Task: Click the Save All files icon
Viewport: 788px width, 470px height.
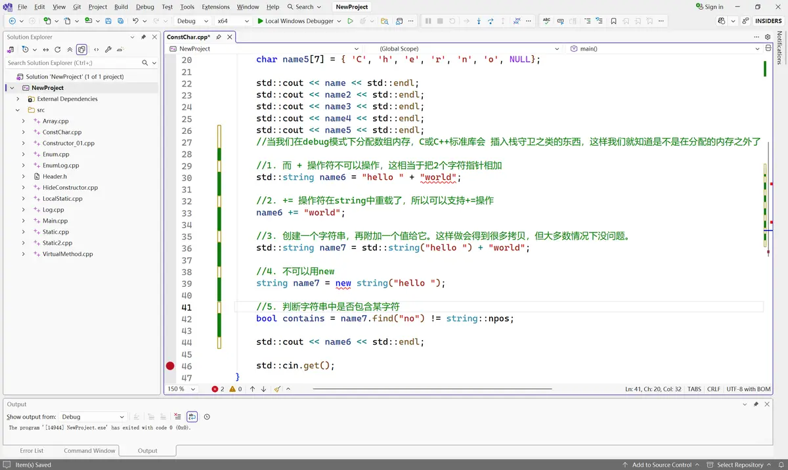Action: pos(120,20)
